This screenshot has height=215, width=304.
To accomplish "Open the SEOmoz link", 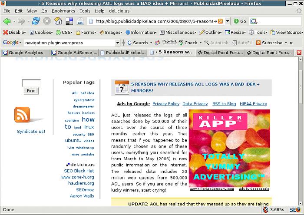I will pyautogui.click(x=85, y=190).
